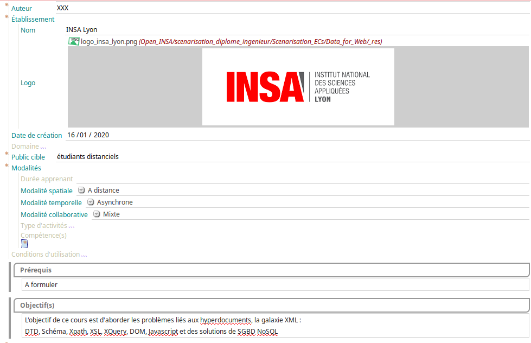The image size is (531, 343).
Task: Click the Modalité spatiale label
Action: (x=47, y=191)
